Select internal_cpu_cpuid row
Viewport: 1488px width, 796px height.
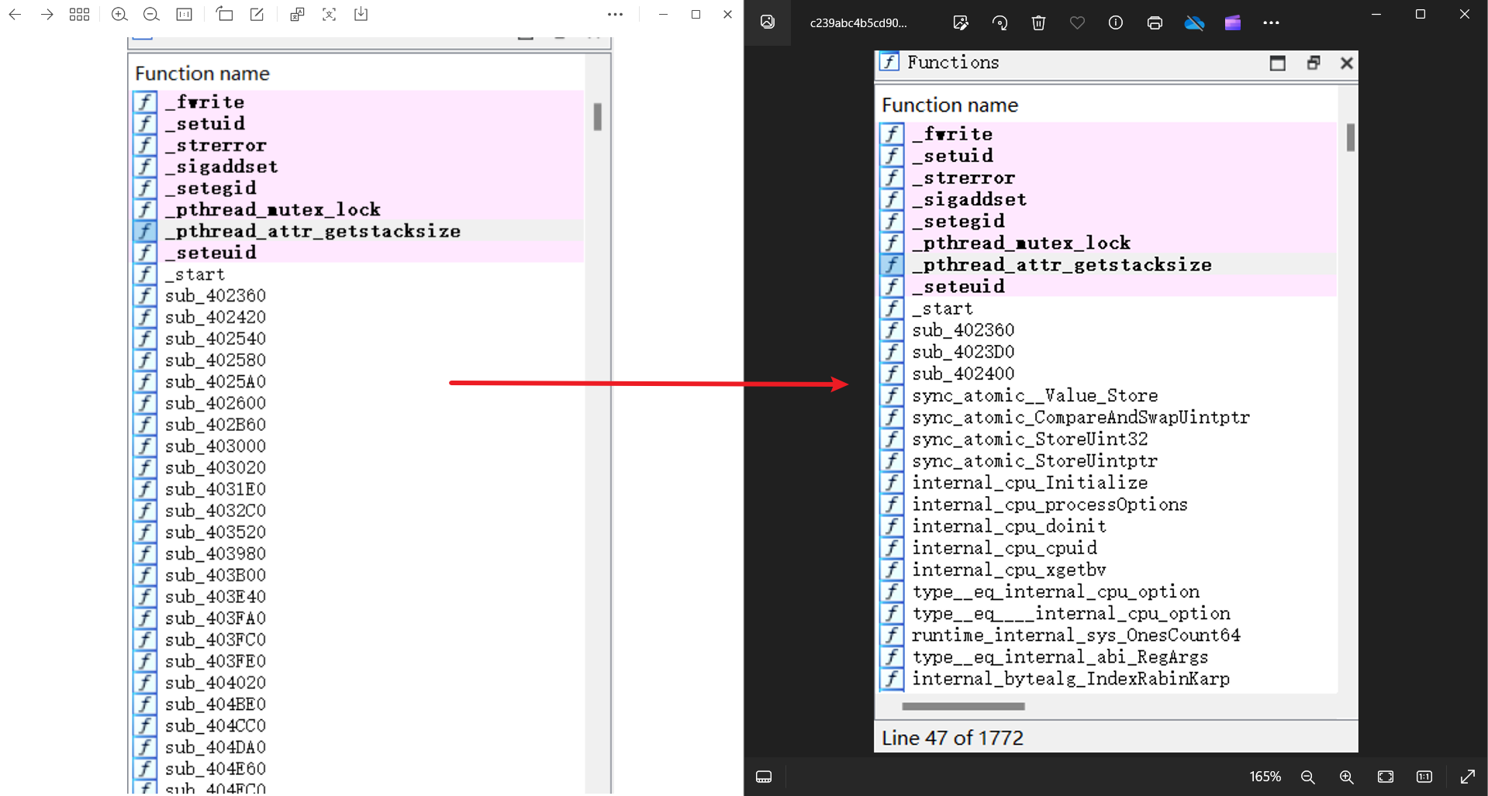(x=1004, y=548)
